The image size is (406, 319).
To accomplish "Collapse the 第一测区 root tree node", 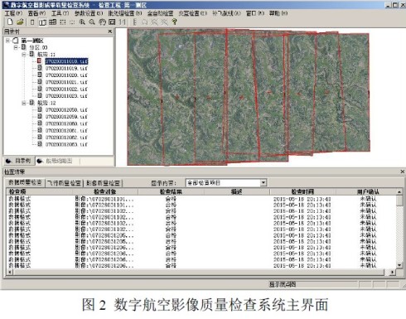I will click(7, 41).
